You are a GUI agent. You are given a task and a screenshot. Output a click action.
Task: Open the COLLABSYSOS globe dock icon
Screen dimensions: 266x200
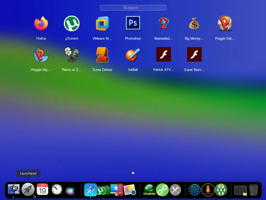click(x=149, y=190)
